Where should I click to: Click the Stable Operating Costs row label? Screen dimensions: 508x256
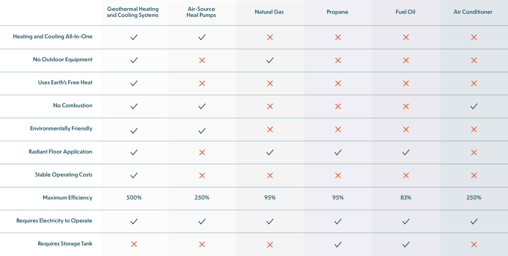[x=64, y=175]
